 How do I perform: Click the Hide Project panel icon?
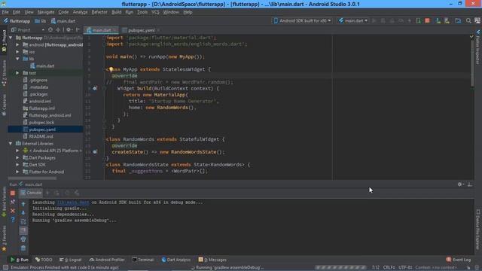[78, 30]
